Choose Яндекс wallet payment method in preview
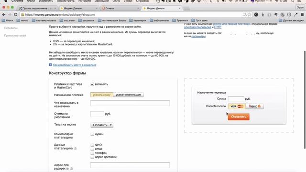 tap(255, 106)
